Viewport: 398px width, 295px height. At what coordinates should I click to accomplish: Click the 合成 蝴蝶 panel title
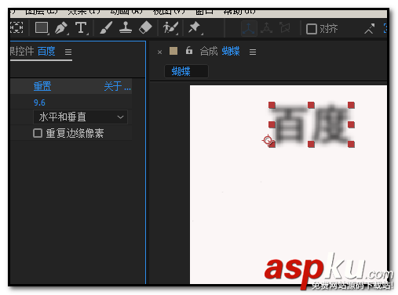[x=220, y=51]
